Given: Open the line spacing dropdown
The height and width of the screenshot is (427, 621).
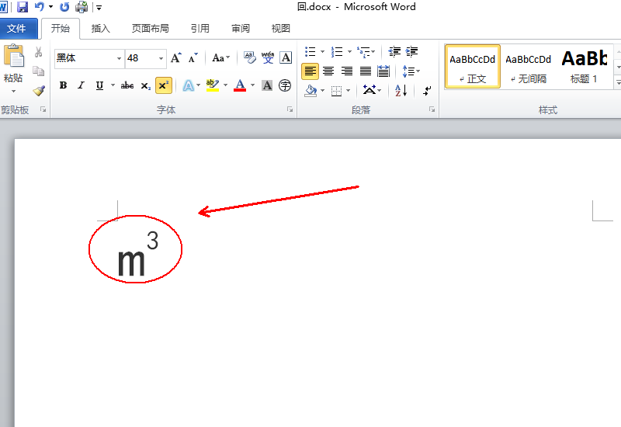Looking at the screenshot, I should coord(418,71).
